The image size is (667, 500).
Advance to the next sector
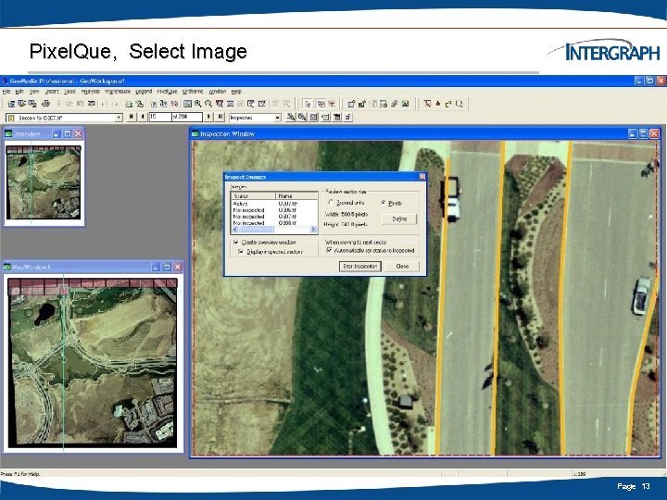tap(208, 117)
